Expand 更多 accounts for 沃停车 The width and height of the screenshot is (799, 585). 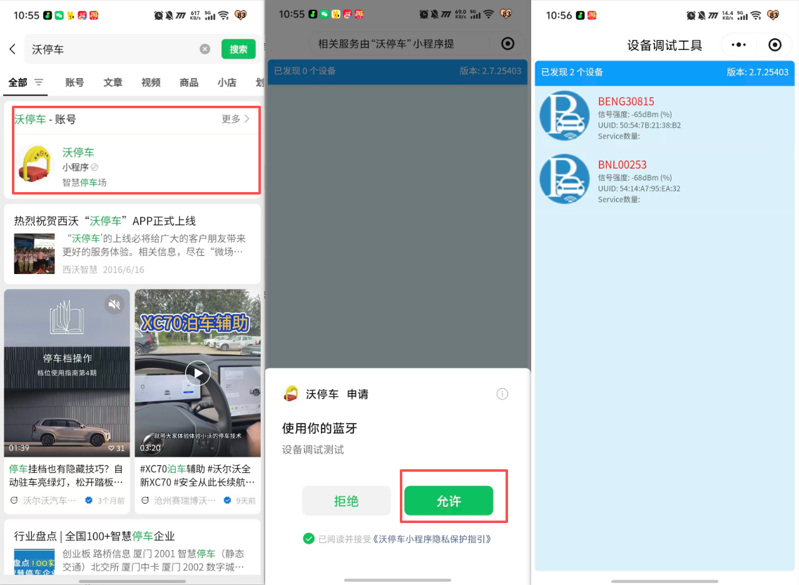(235, 119)
